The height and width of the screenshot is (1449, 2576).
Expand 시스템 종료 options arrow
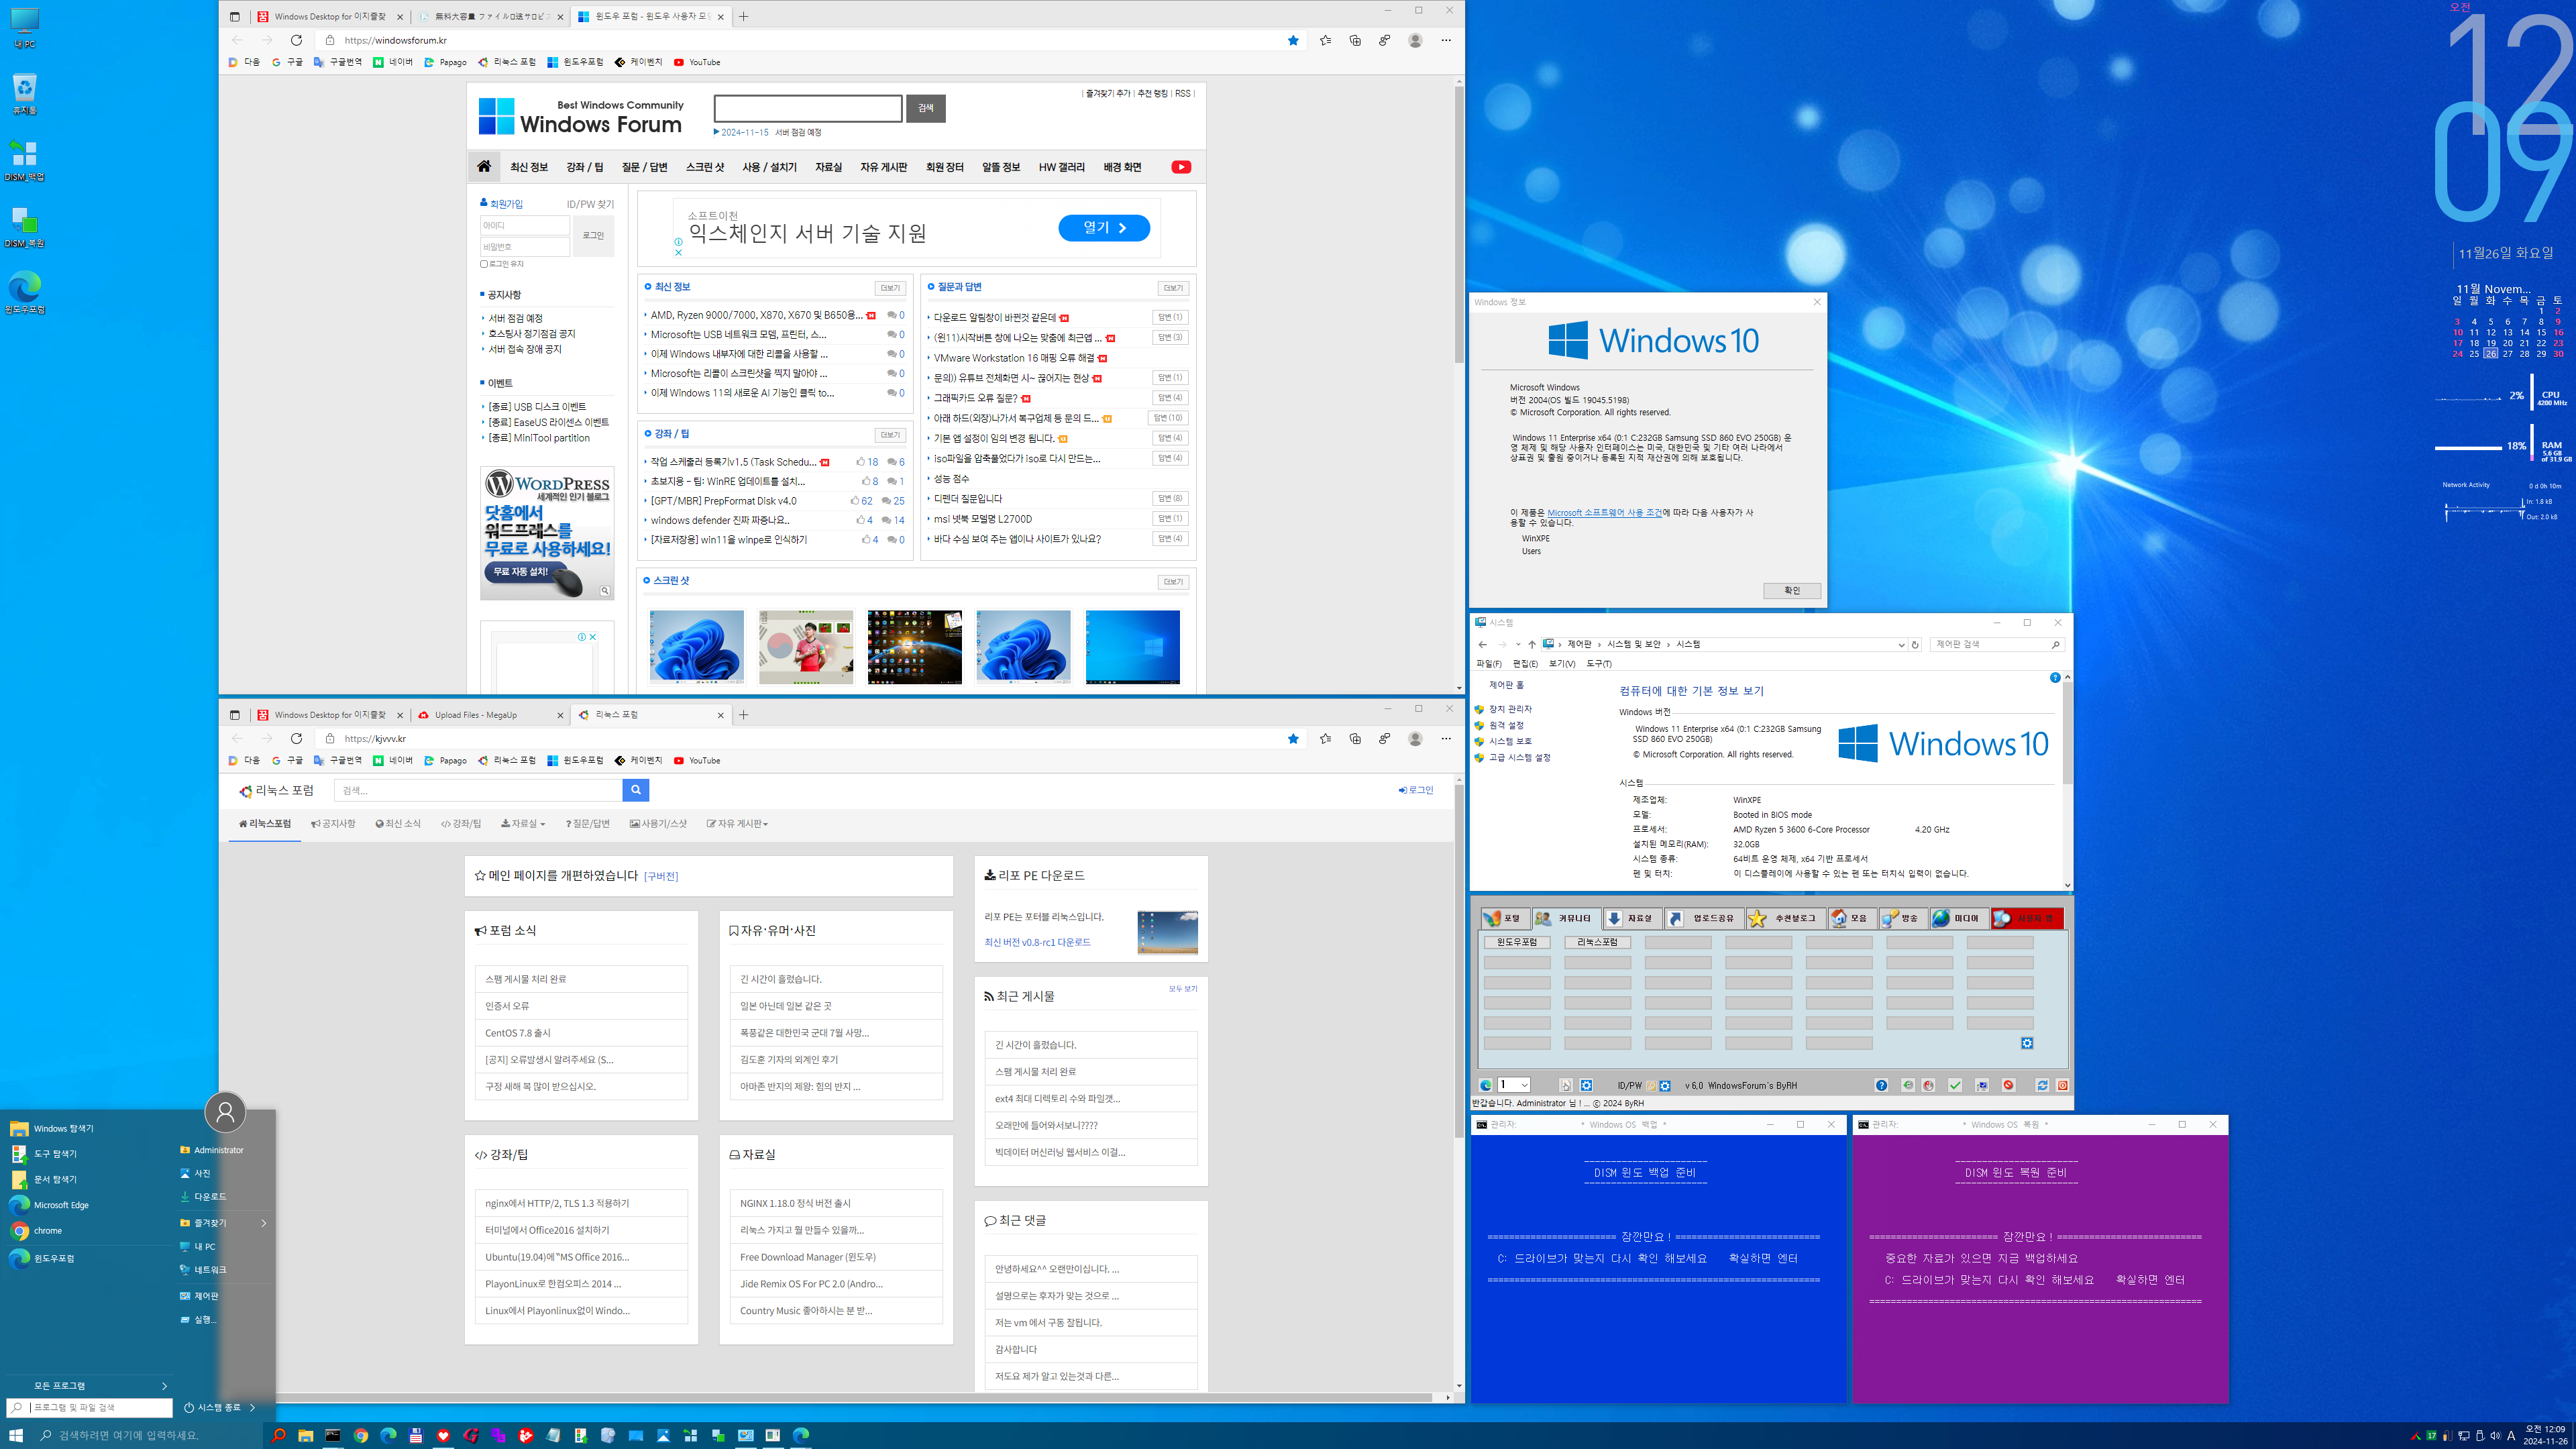[253, 1407]
